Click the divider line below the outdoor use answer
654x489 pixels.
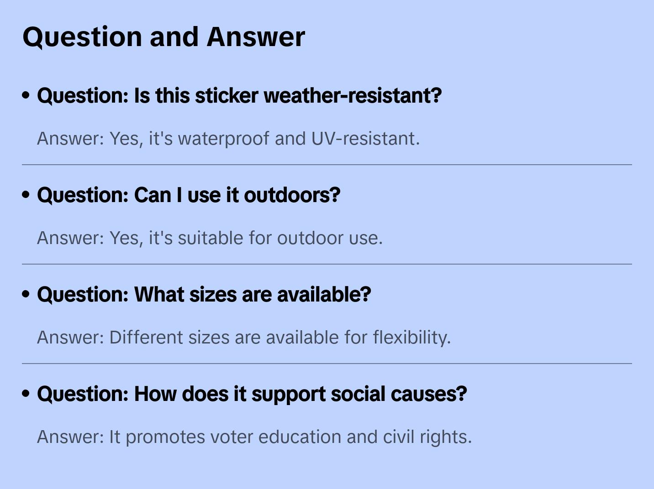(x=327, y=264)
